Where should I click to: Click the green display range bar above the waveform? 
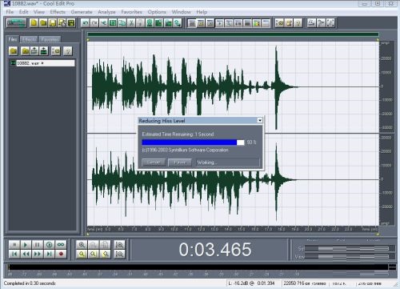click(233, 34)
